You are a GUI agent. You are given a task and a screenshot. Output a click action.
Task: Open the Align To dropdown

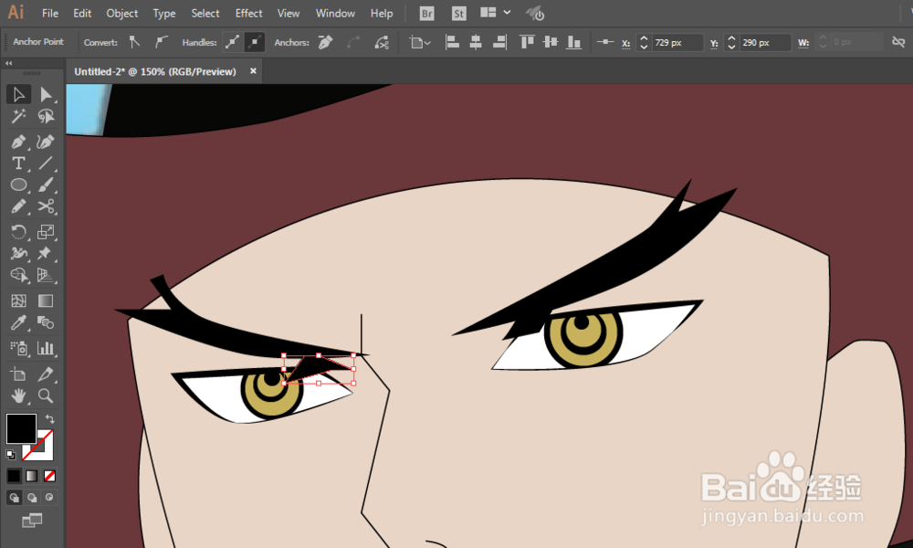click(x=420, y=43)
